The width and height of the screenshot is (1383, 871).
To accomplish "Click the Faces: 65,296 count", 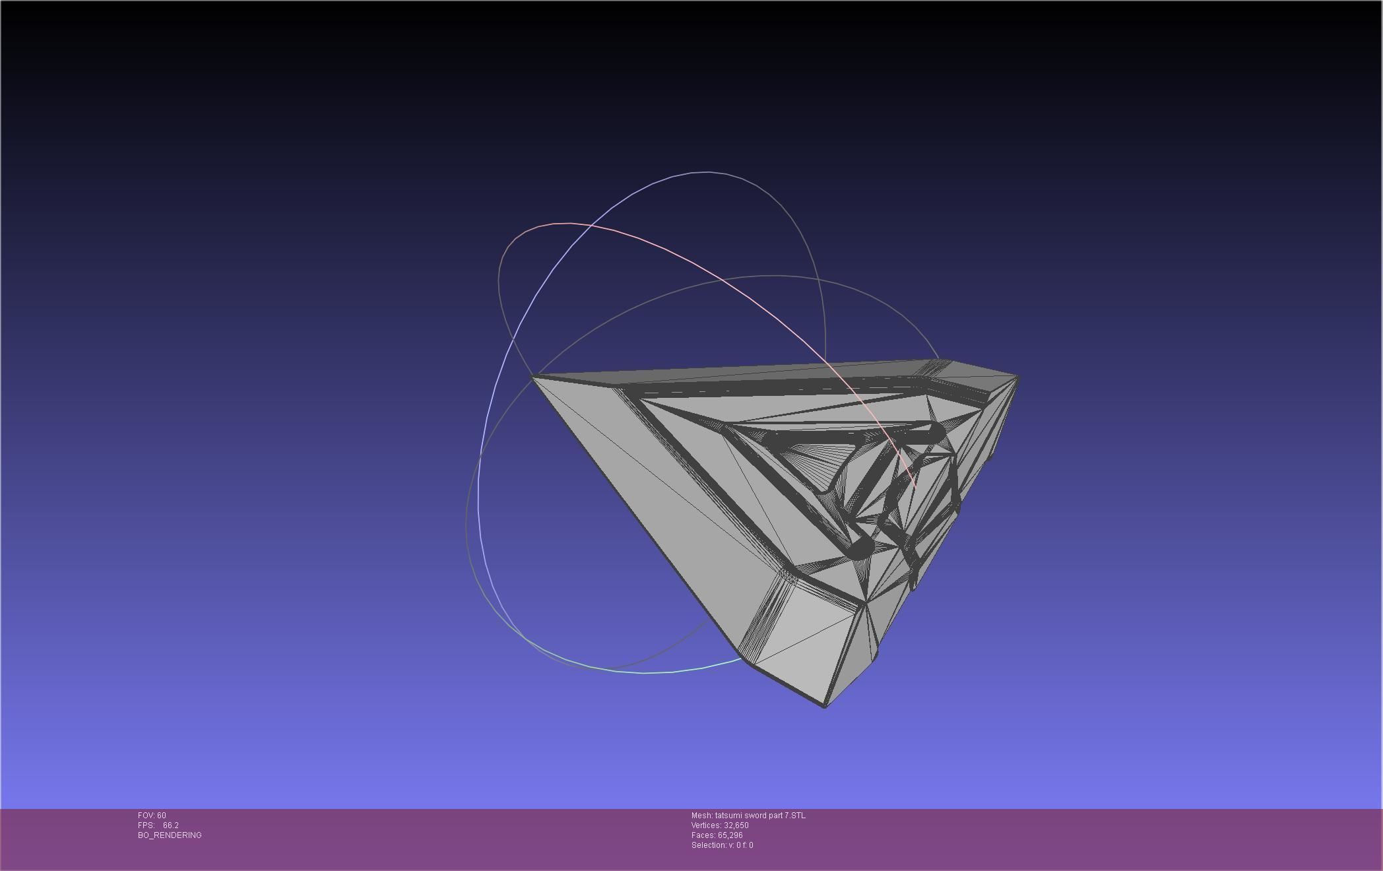I will (x=717, y=835).
